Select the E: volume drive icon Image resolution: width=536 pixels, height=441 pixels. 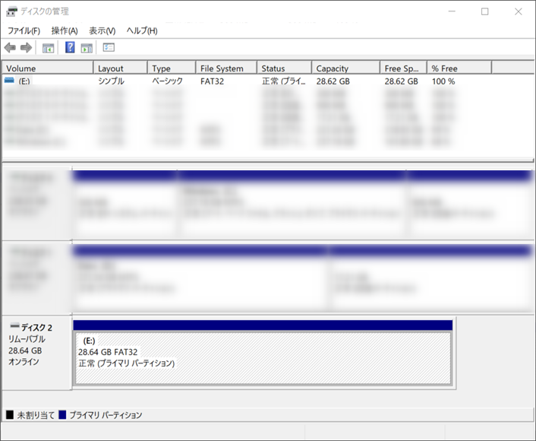point(9,81)
